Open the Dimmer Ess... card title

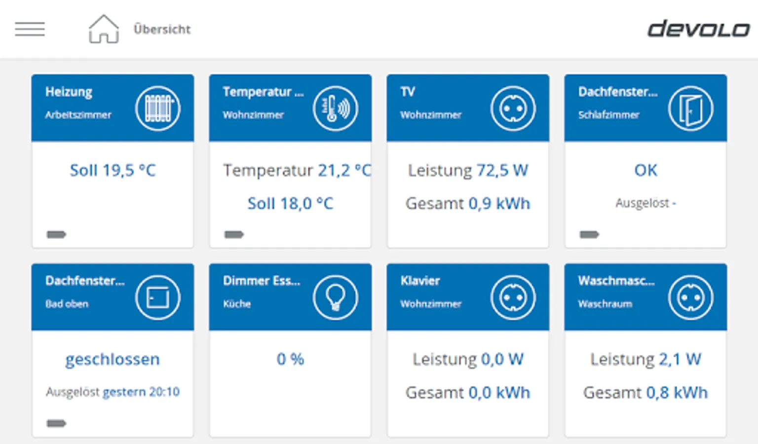[262, 281]
